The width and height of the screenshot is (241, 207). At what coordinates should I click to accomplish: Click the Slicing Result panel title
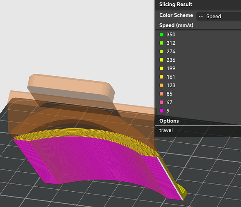[176, 4]
